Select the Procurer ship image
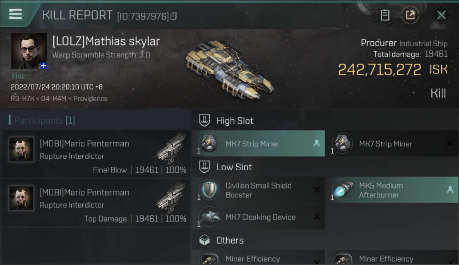The image size is (459, 265). click(229, 69)
